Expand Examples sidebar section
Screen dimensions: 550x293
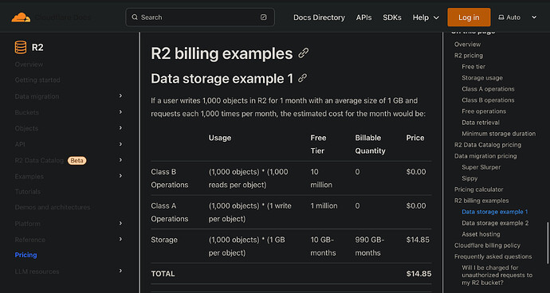pyautogui.click(x=120, y=176)
